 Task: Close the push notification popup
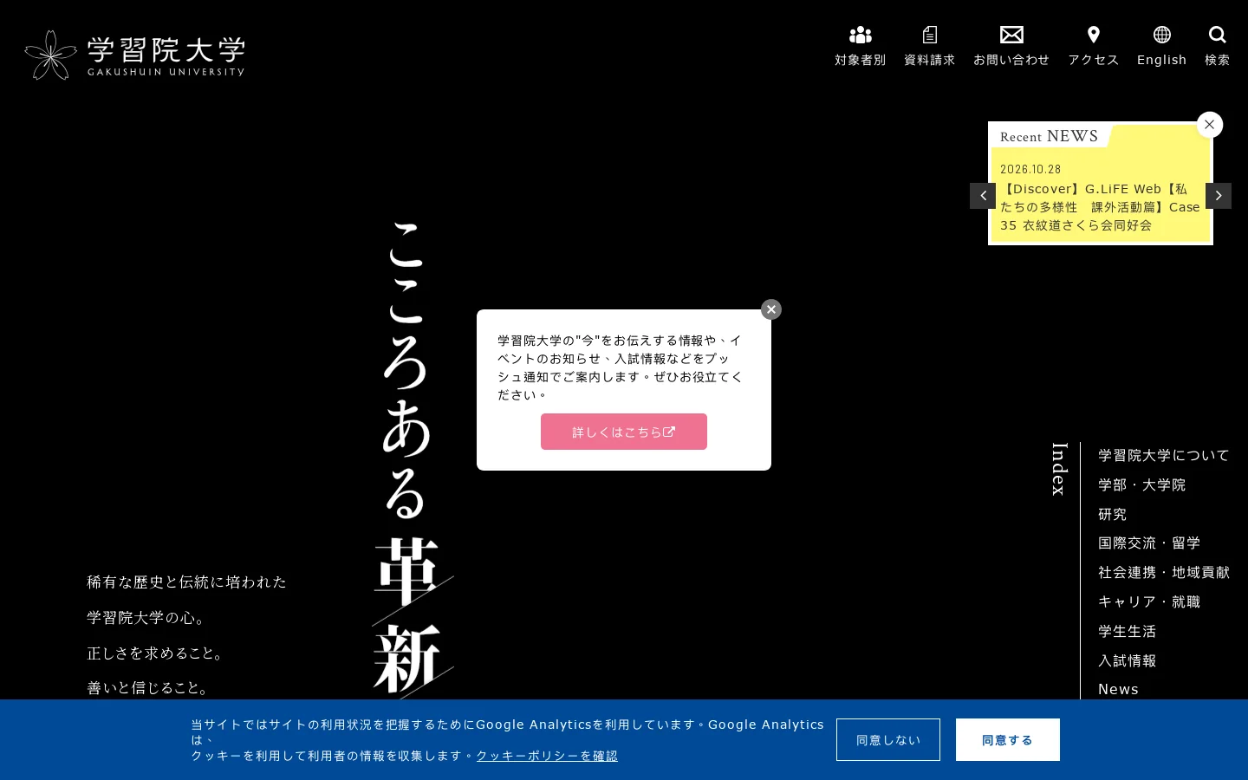pyautogui.click(x=771, y=309)
